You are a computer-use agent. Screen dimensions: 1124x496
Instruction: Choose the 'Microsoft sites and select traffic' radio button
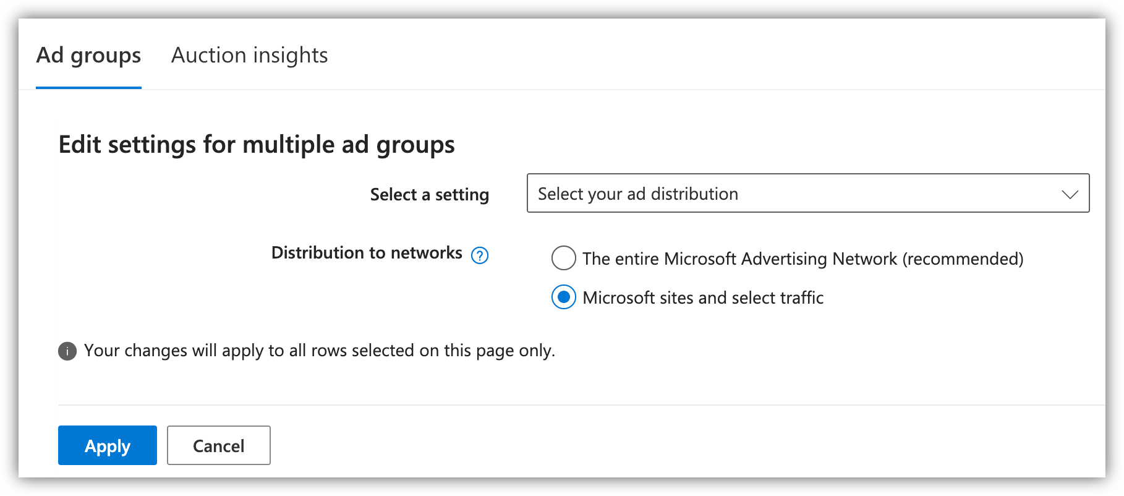[x=564, y=297]
